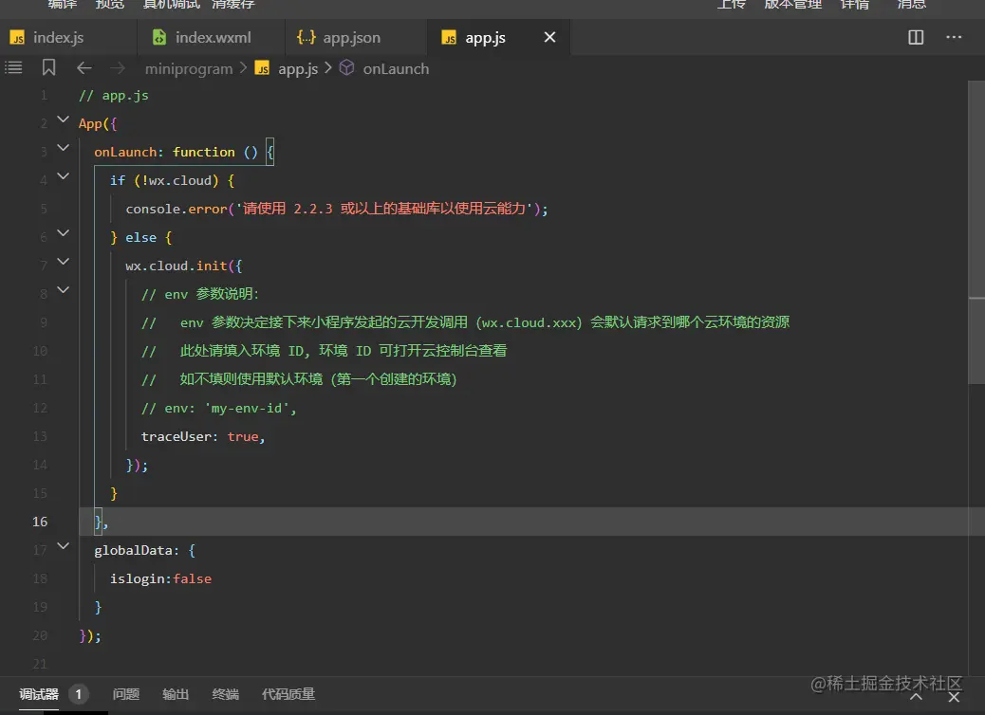Toggle the outline list icon

13,67
